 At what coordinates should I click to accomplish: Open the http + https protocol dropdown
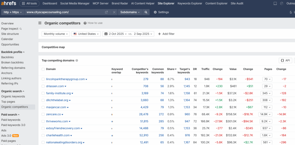click(x=13, y=12)
